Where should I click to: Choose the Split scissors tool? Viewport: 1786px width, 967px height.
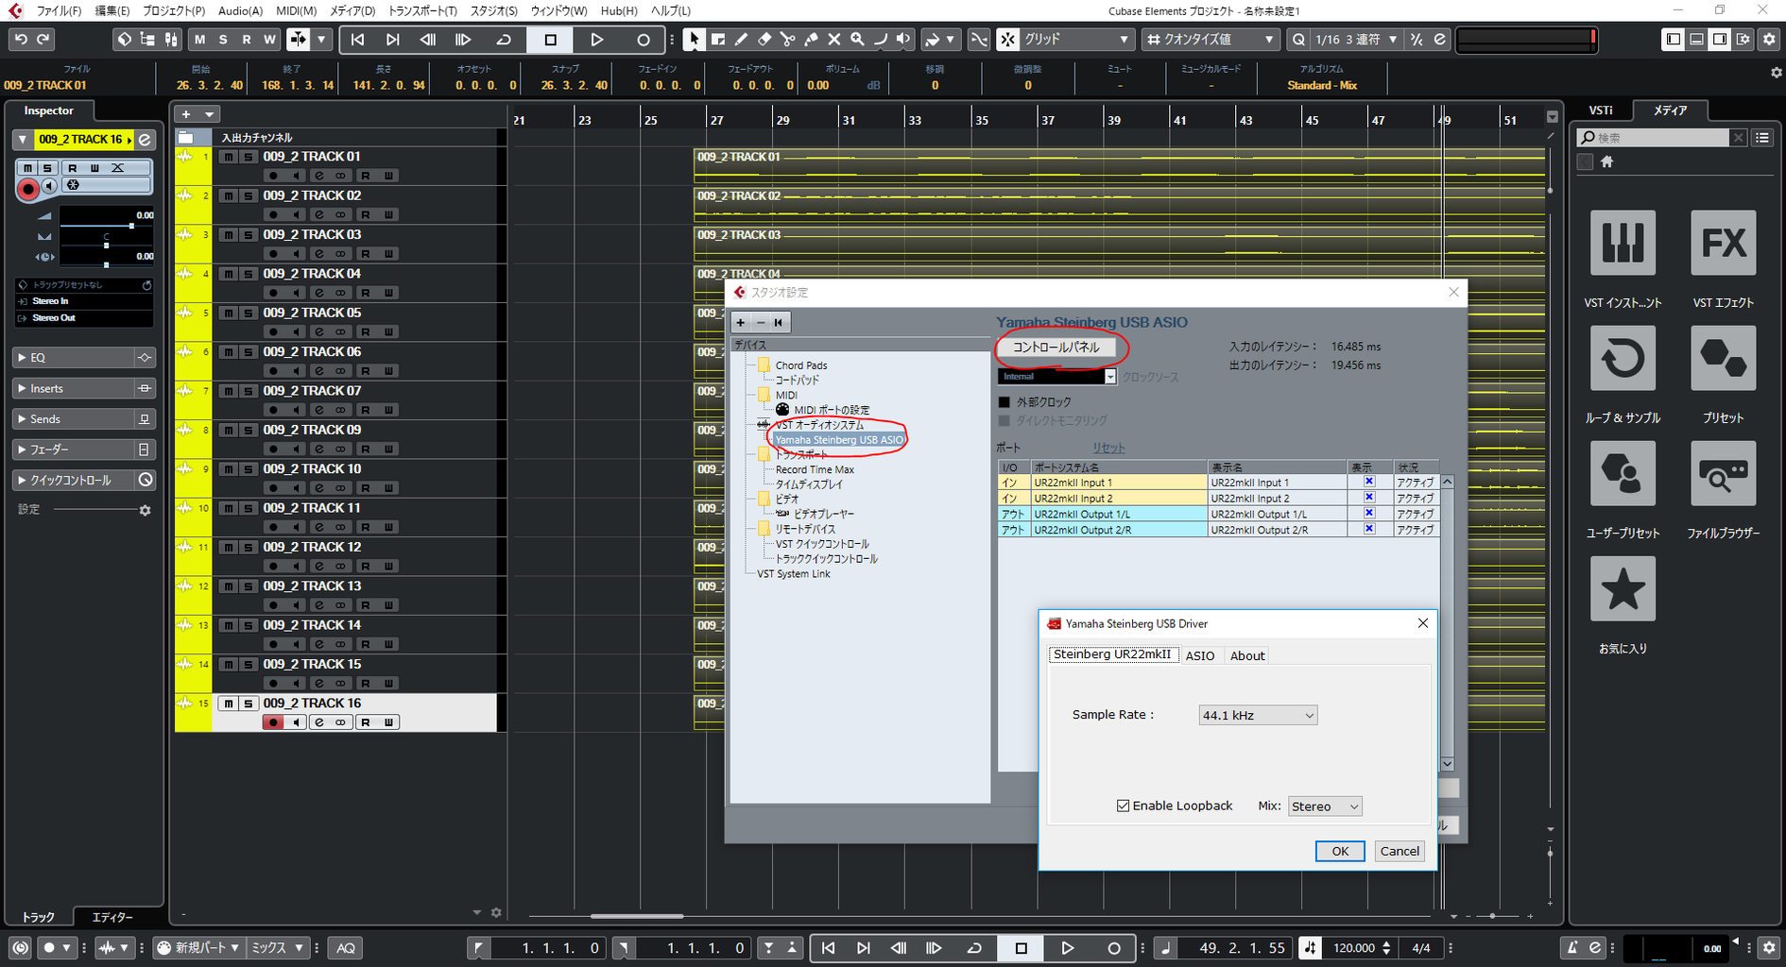tap(787, 40)
